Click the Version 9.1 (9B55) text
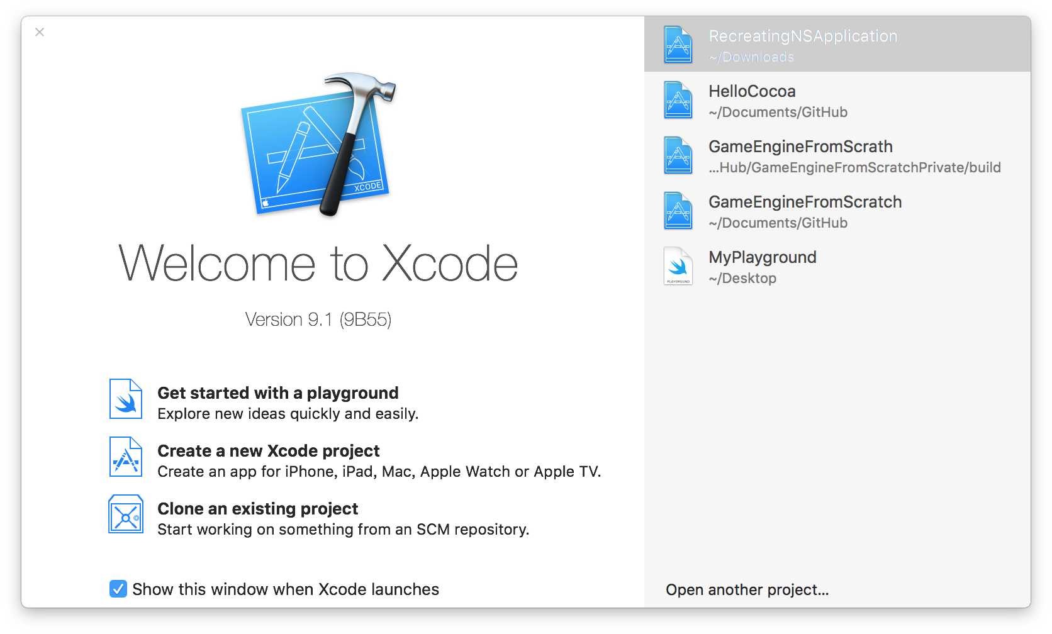Image resolution: width=1052 pixels, height=634 pixels. click(x=318, y=320)
